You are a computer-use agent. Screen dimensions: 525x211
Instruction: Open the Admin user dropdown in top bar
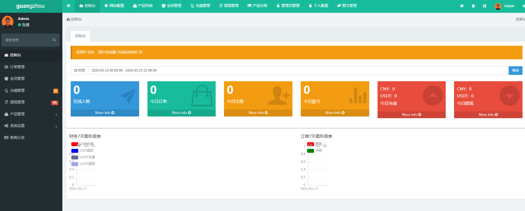pos(505,6)
